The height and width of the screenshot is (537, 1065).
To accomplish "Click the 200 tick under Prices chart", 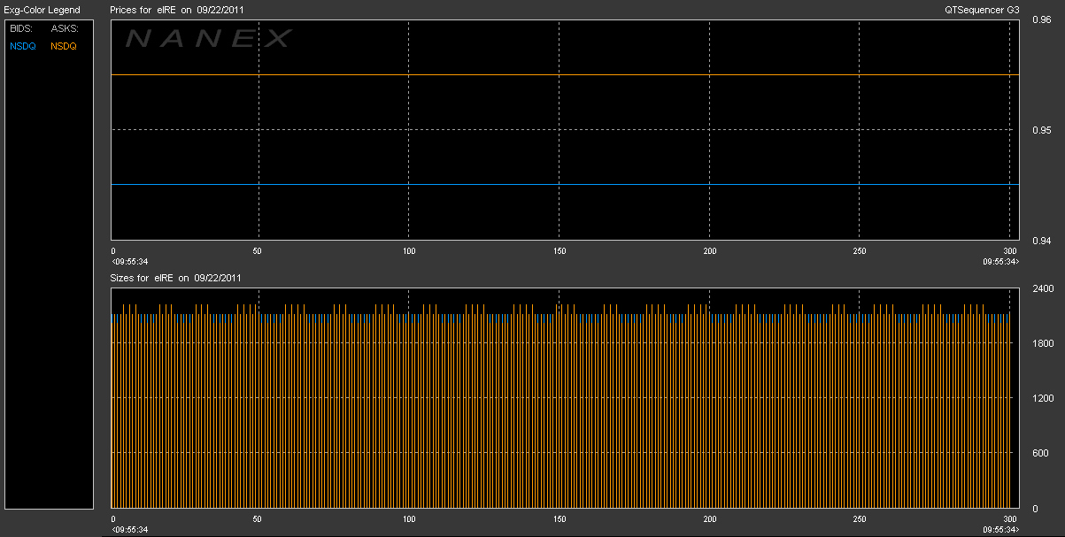I will (709, 251).
